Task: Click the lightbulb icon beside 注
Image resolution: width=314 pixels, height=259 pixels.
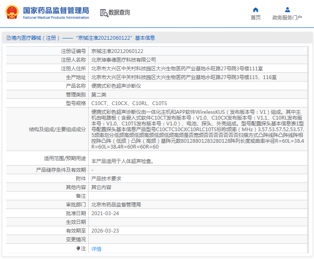Action: (x=78, y=249)
